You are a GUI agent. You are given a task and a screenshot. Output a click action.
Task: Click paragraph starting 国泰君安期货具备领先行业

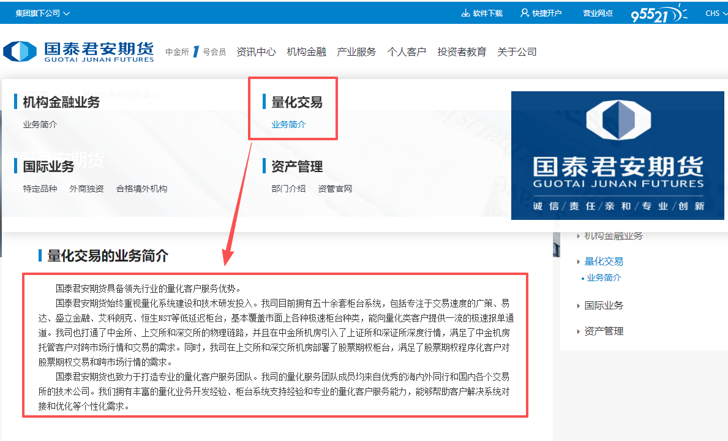click(x=148, y=288)
